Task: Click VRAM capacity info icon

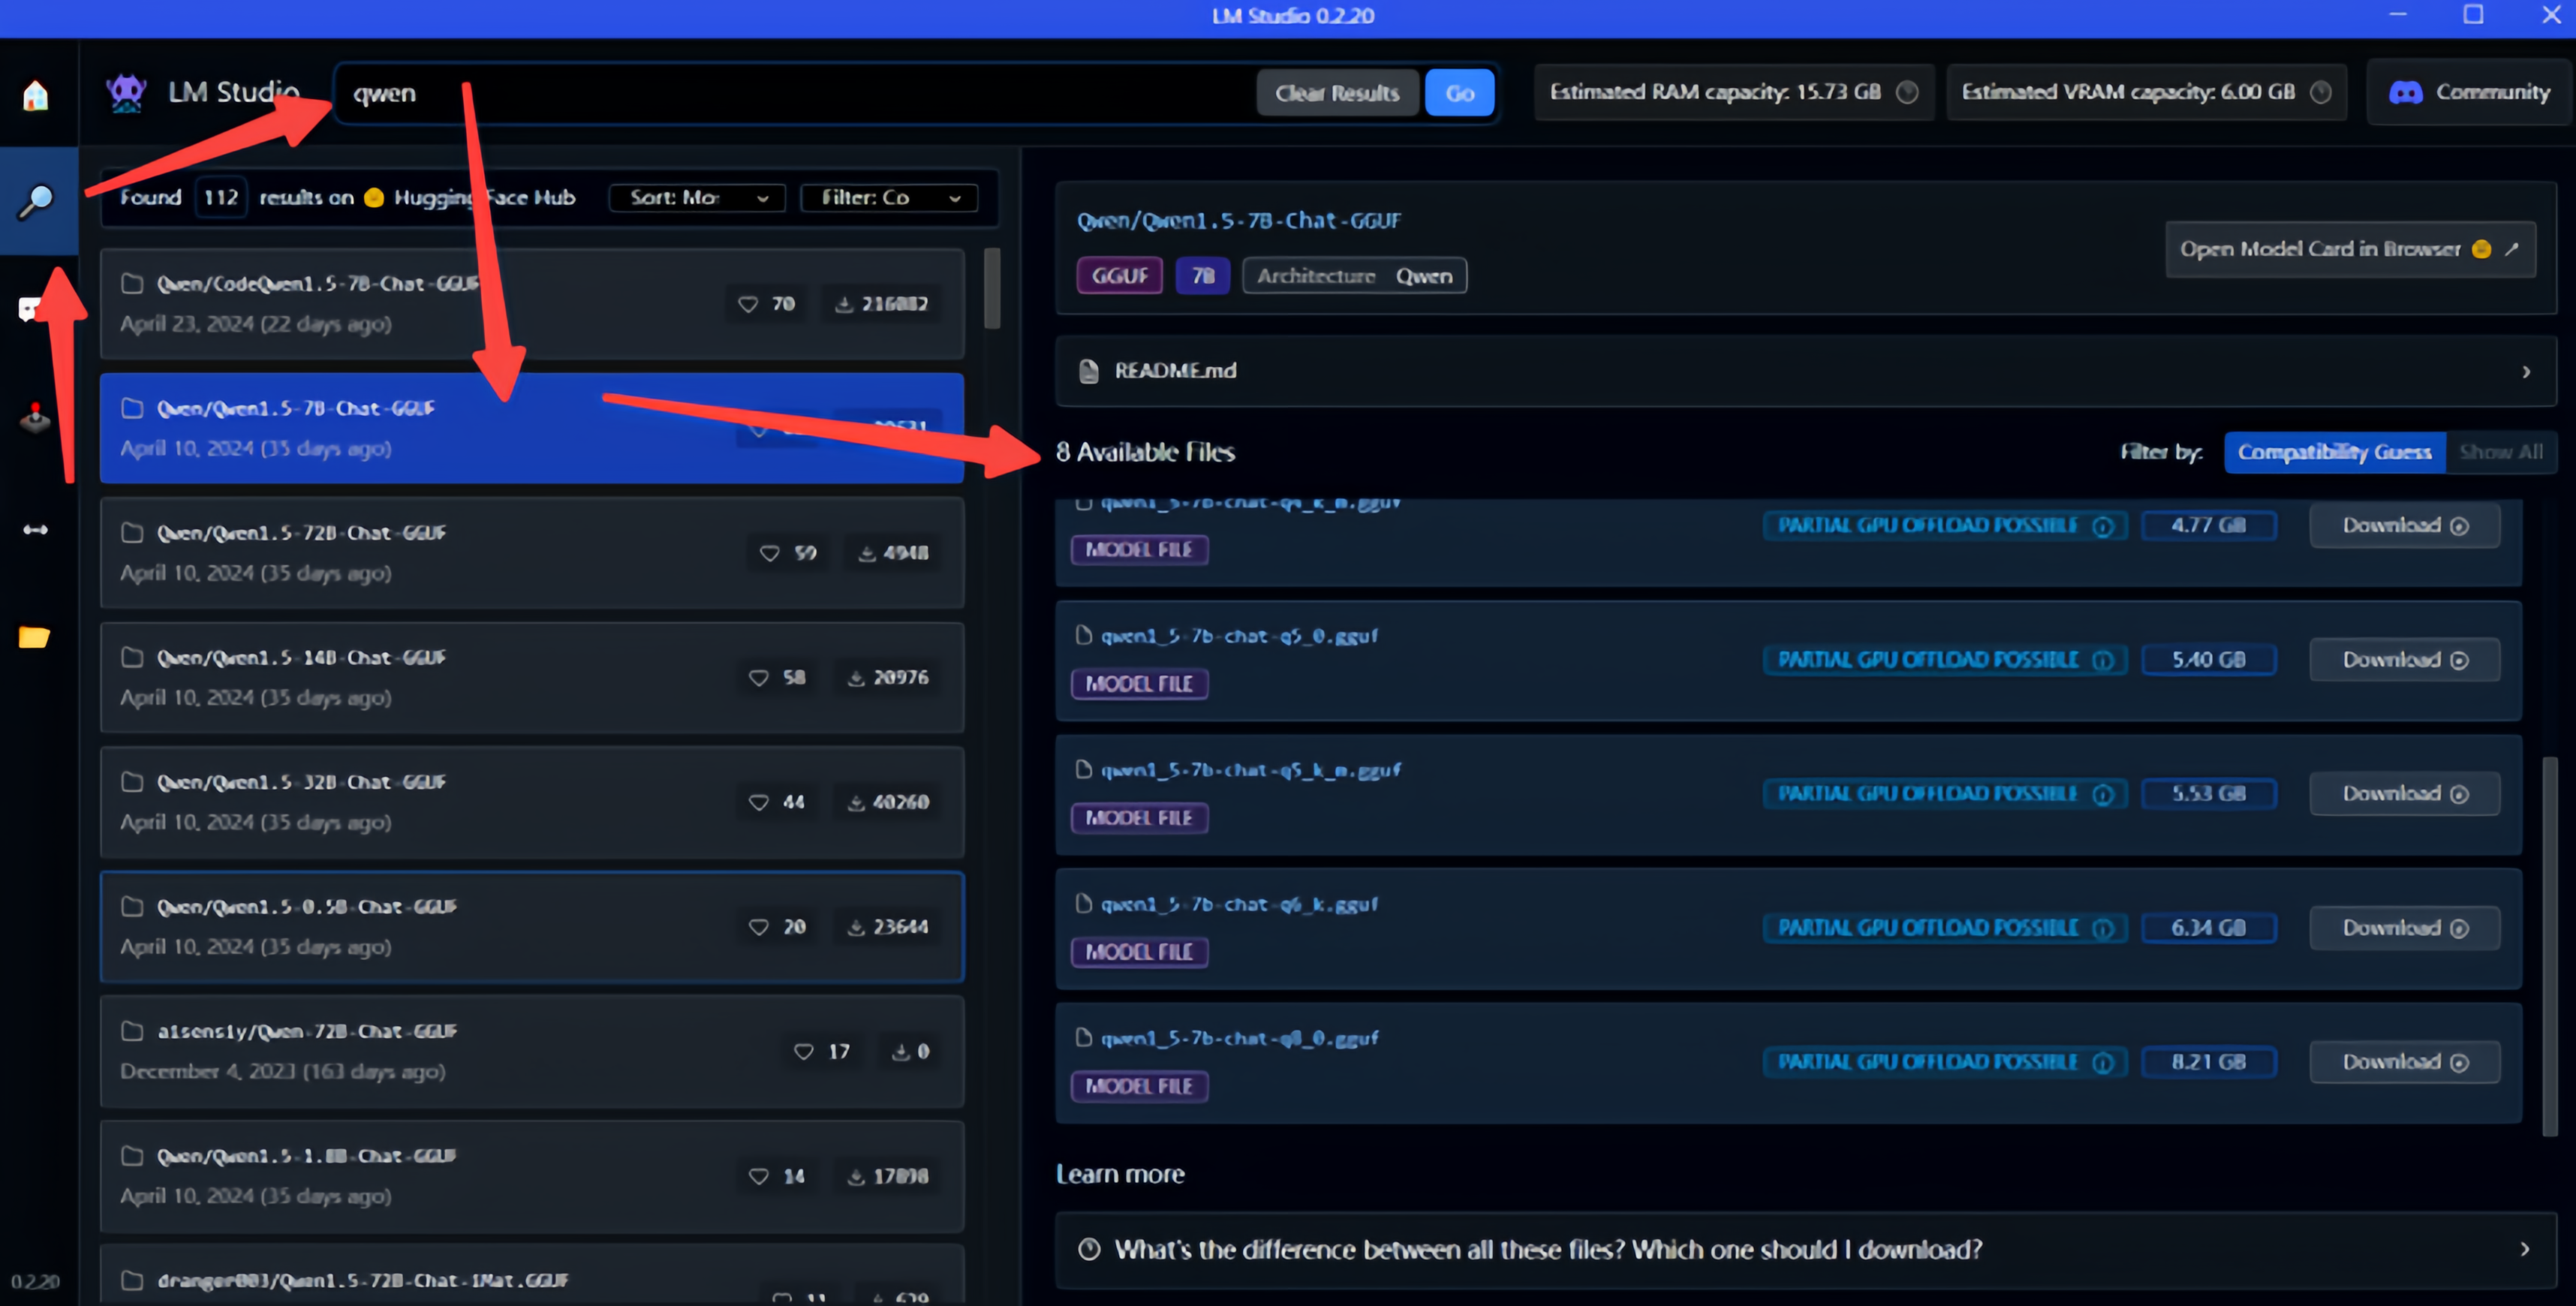Action: tap(2320, 92)
